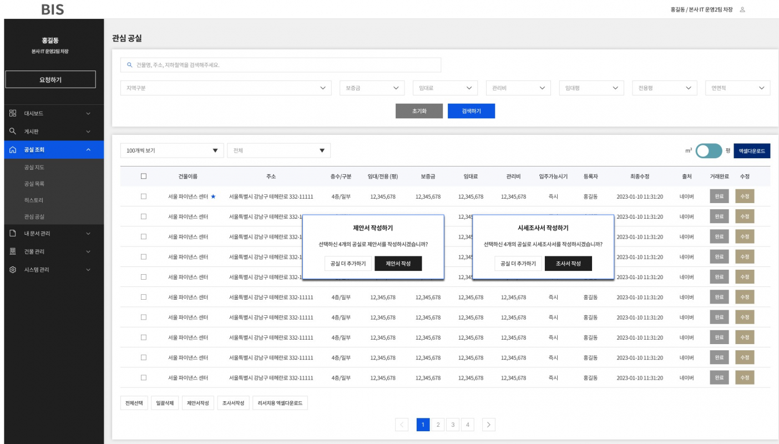This screenshot has width=779, height=444.
Task: Click the building icon beside 건물 관리
Action: click(x=13, y=251)
